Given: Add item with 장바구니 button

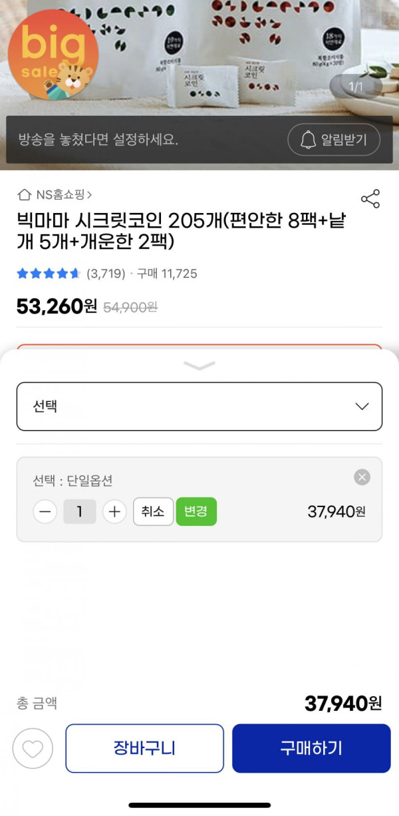Looking at the screenshot, I should (x=144, y=748).
